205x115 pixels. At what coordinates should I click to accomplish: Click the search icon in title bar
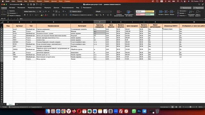point(199,4)
